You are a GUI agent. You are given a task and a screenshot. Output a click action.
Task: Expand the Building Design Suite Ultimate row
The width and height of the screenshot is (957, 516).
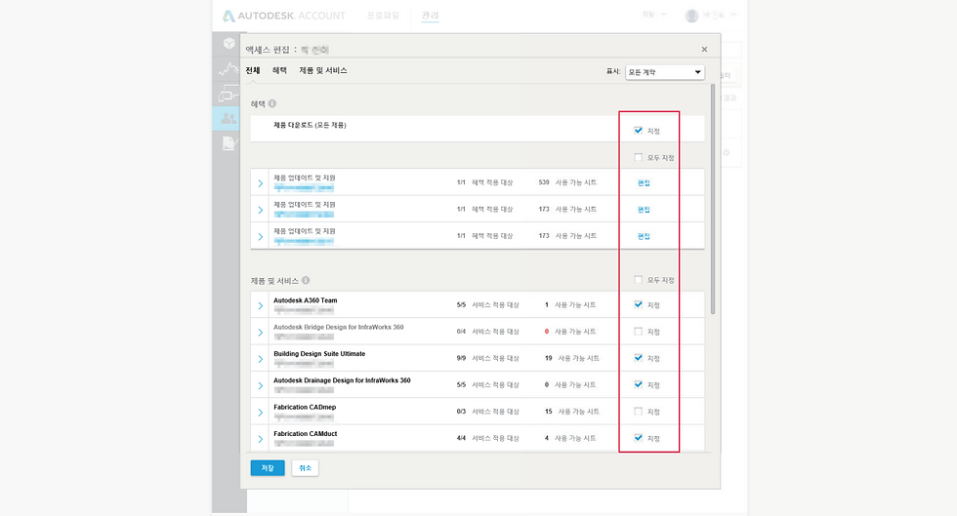(260, 359)
